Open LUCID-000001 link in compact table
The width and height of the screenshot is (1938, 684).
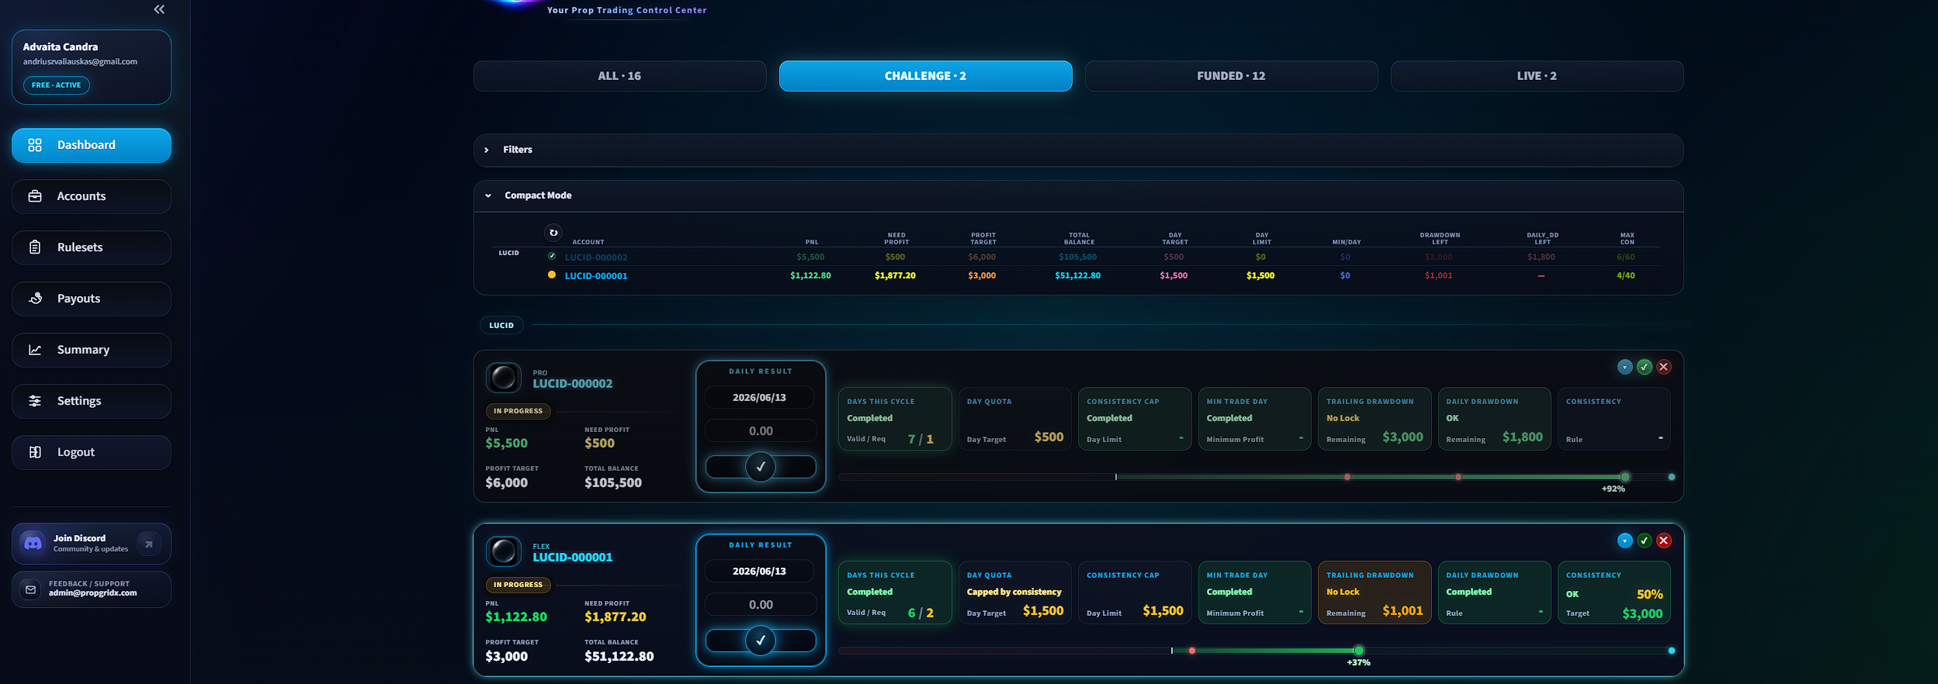[596, 275]
